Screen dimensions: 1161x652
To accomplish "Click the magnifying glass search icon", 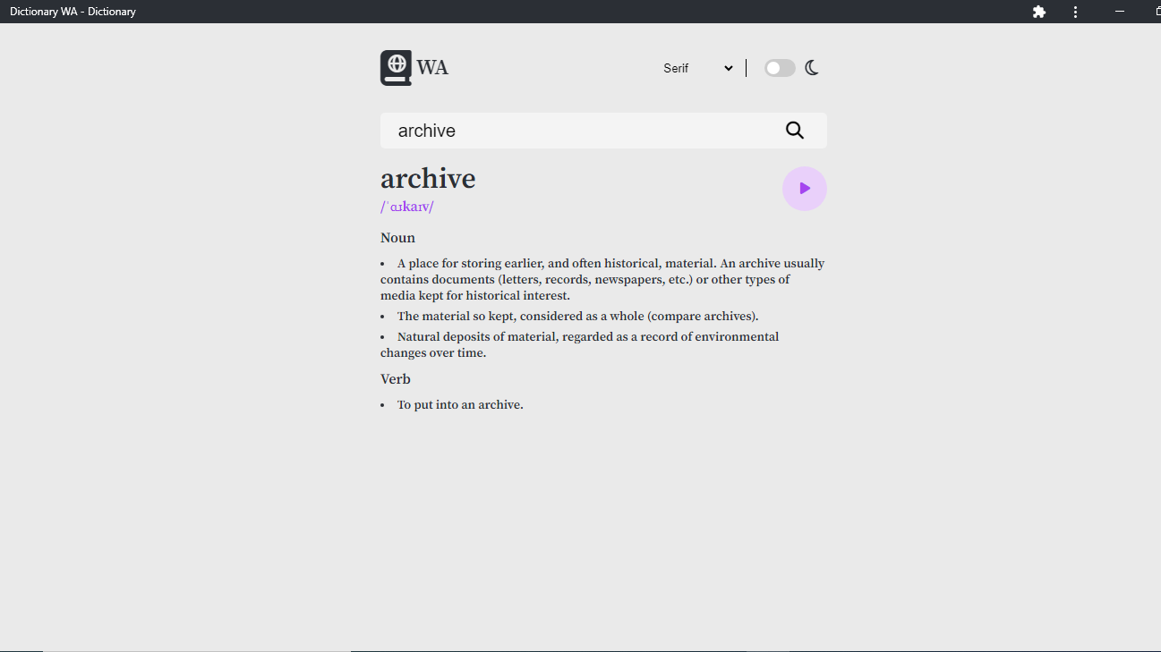I will tap(795, 131).
